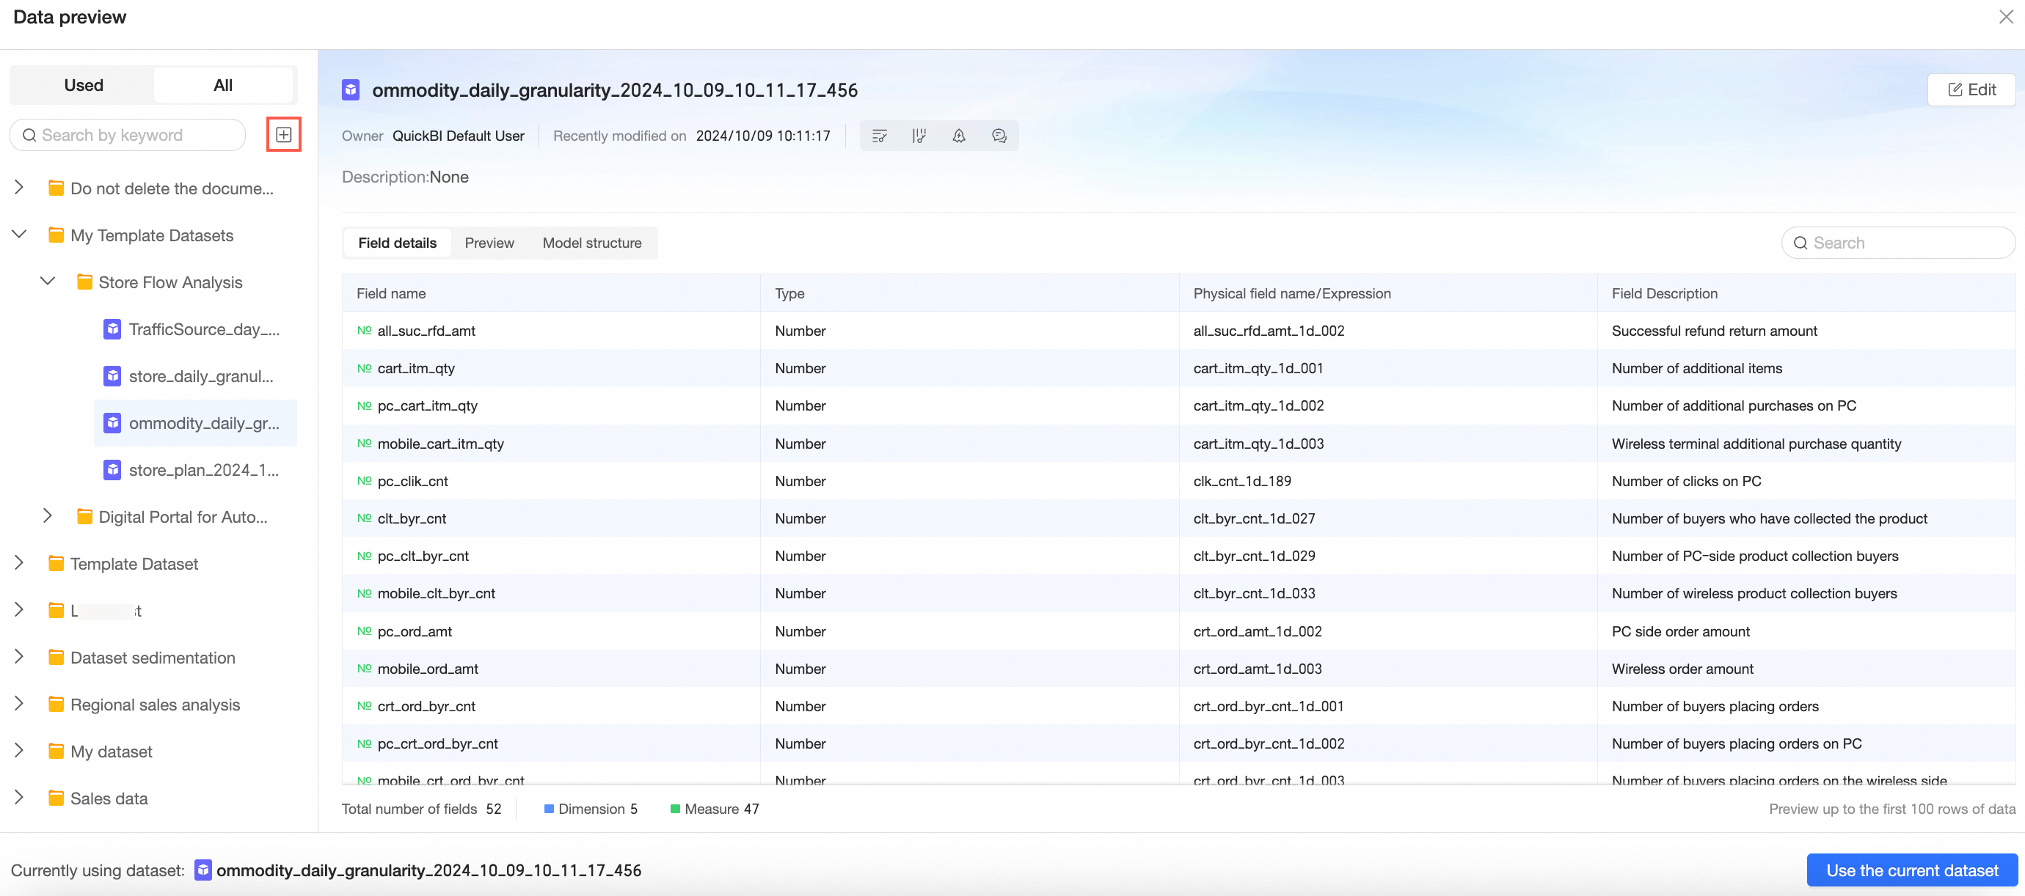2025x896 pixels.
Task: Click the row-level permission key icon
Action: [880, 136]
